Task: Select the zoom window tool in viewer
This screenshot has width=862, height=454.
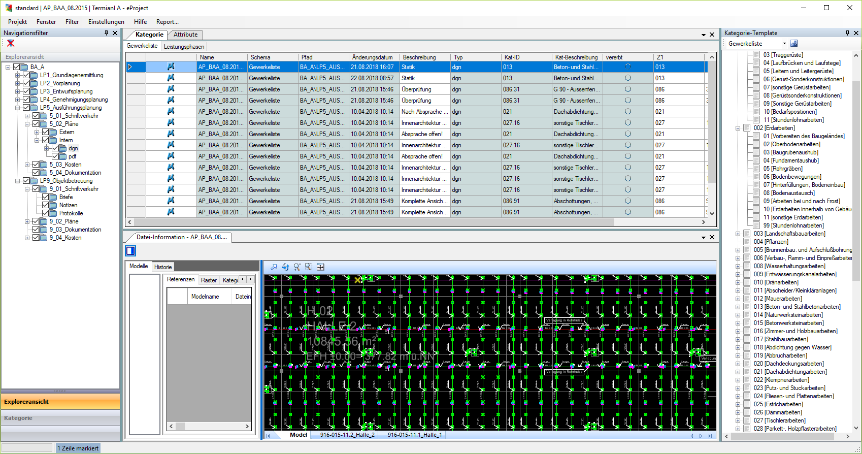Action: 309,267
